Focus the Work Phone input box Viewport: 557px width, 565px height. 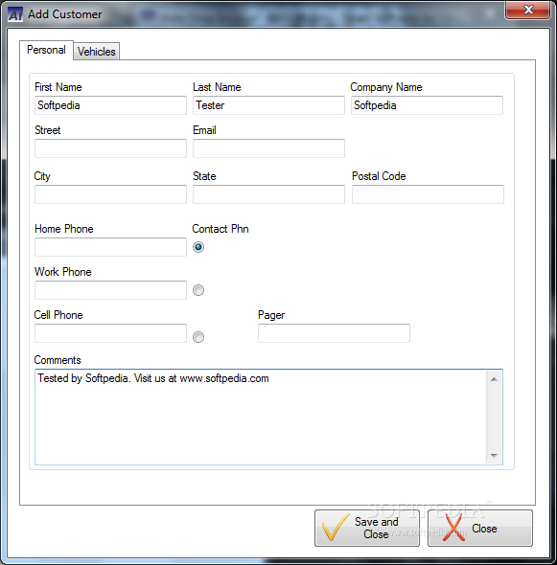click(110, 290)
